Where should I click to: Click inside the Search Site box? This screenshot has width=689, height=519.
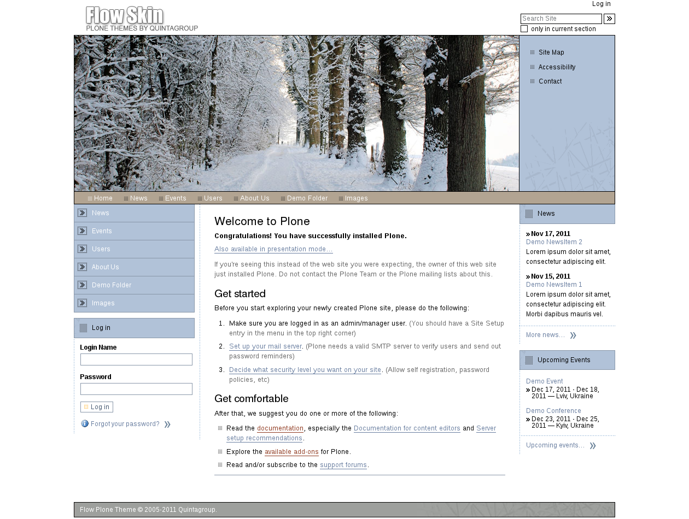[561, 19]
